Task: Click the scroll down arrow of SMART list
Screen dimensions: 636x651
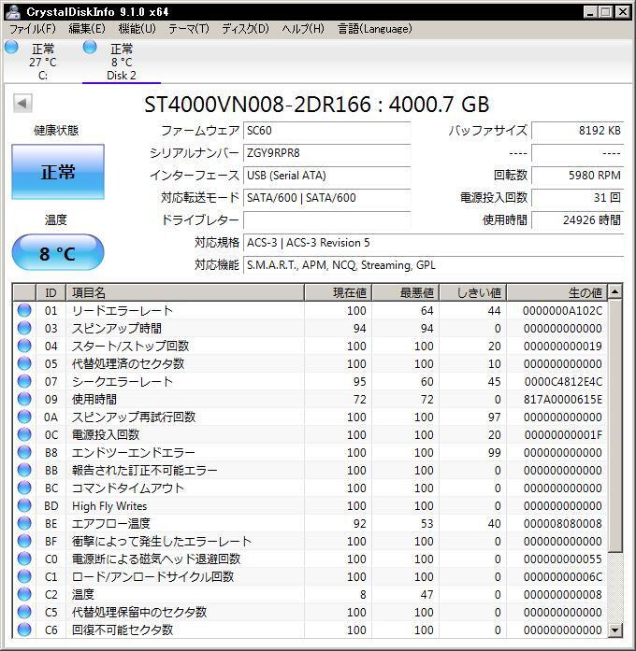Action: [x=614, y=630]
